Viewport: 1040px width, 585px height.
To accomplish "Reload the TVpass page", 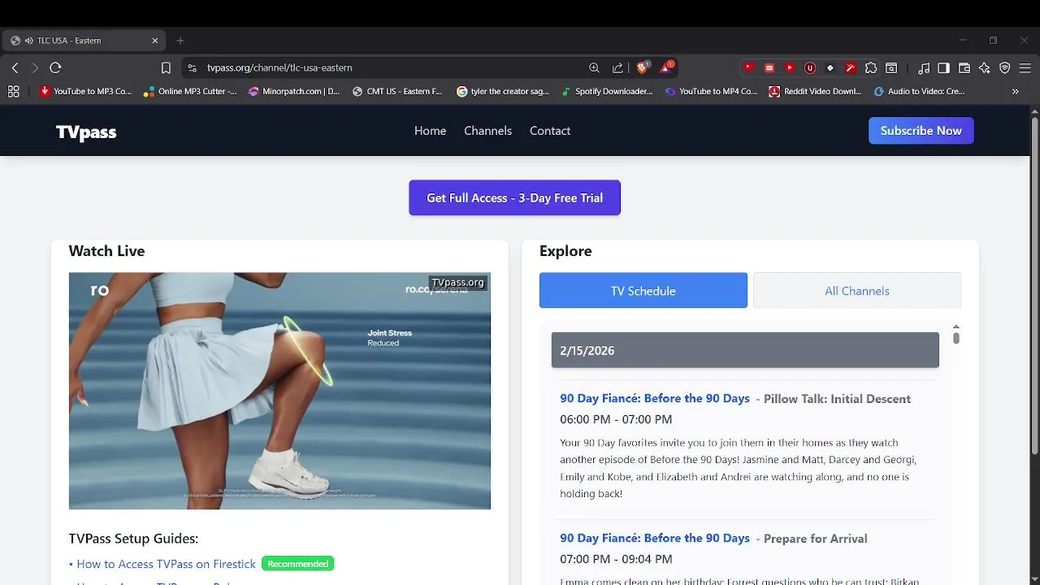I will (x=55, y=68).
